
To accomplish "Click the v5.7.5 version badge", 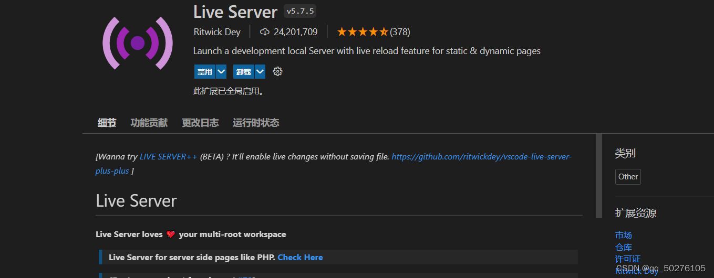I will coord(300,11).
